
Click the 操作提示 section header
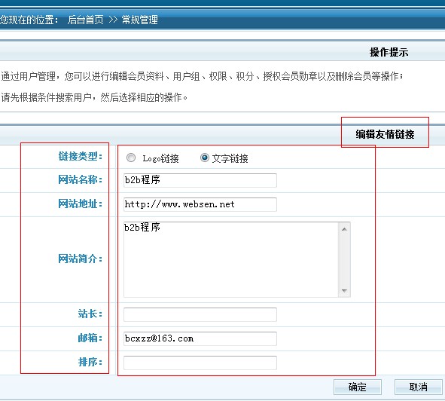[389, 52]
